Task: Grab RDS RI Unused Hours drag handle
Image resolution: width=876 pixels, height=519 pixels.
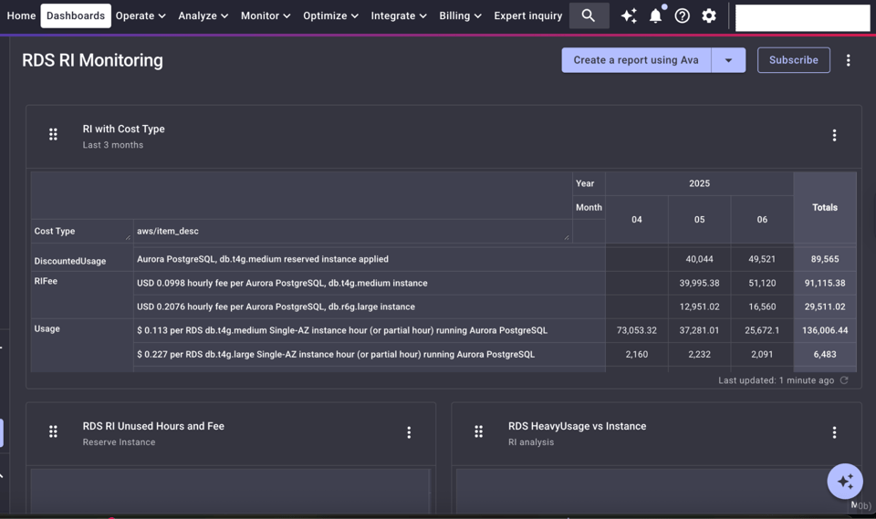Action: click(x=53, y=431)
